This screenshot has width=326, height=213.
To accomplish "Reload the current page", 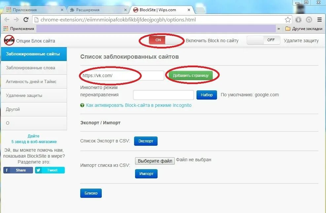I will (26, 20).
